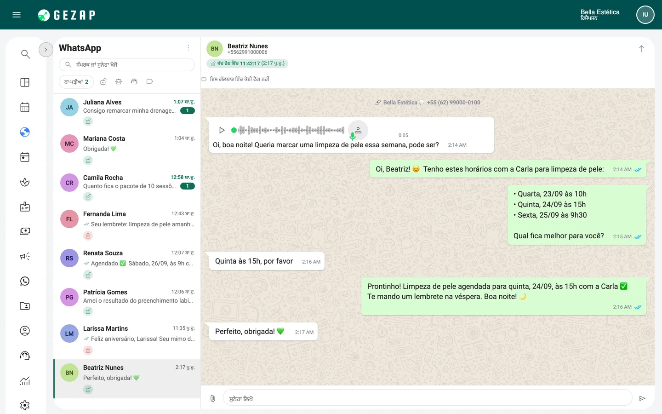The height and width of the screenshot is (414, 662).
Task: Open the Juliana Alves conversation
Action: point(127,112)
